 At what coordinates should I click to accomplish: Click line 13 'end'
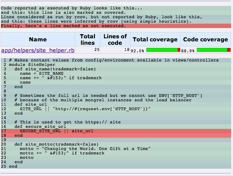116,113
